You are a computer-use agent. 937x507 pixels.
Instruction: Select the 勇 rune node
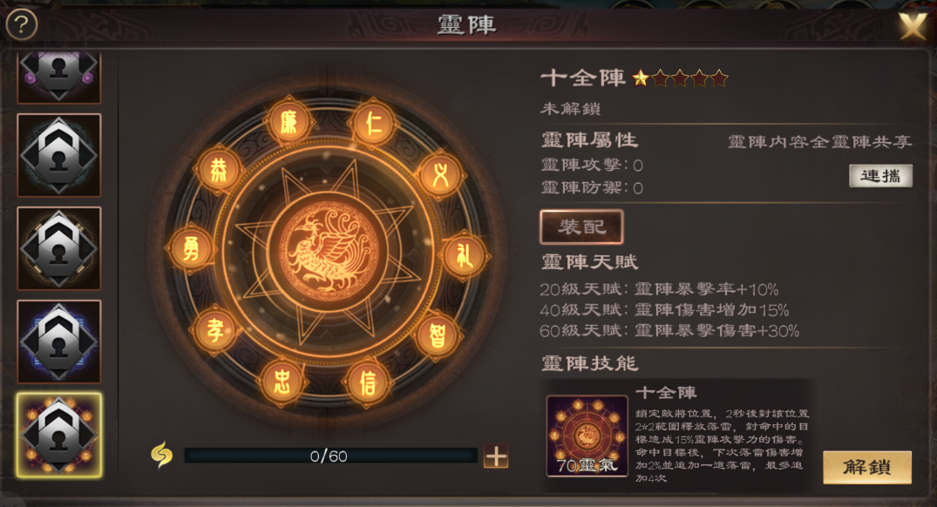point(191,248)
